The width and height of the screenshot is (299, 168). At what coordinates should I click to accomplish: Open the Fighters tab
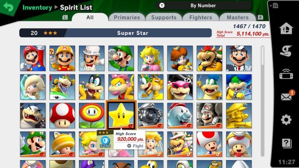click(x=201, y=18)
